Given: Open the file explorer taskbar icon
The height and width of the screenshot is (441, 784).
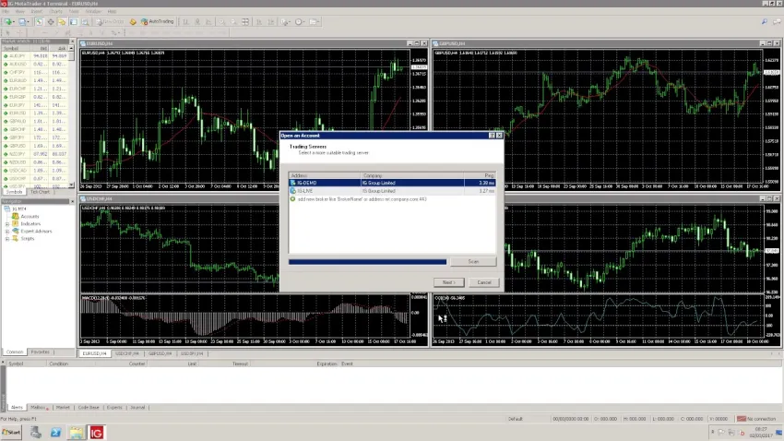Looking at the screenshot, I should [76, 433].
